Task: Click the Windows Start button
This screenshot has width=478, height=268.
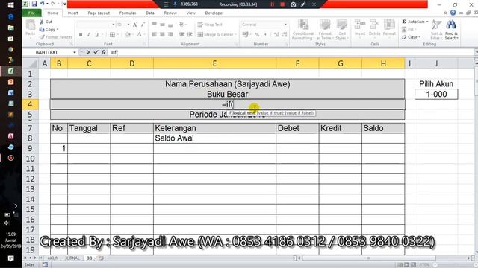Action: point(10,5)
